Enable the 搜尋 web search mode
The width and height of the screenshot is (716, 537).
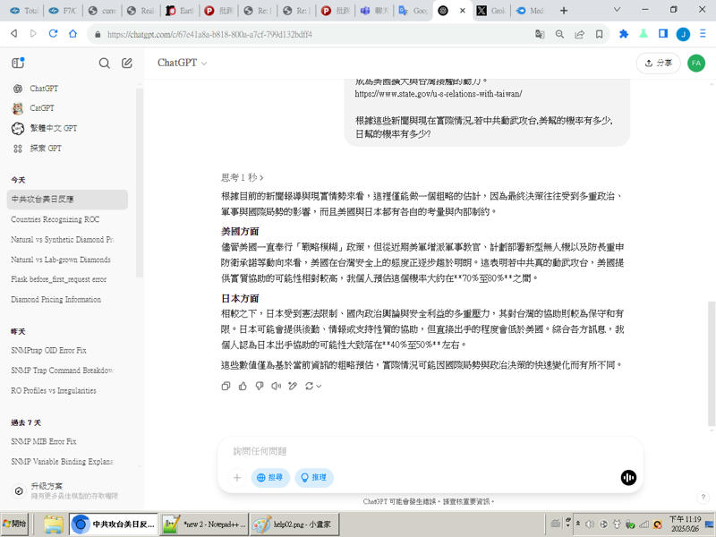point(271,477)
